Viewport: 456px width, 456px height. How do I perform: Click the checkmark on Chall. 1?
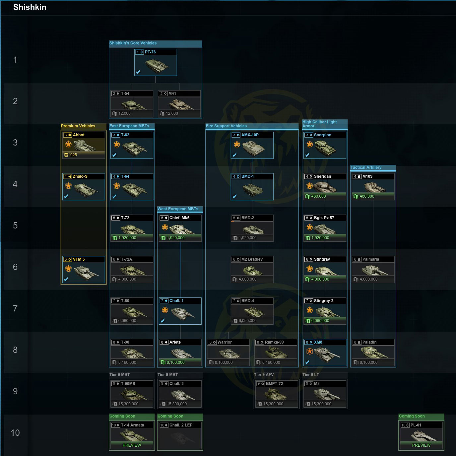pyautogui.click(x=163, y=321)
